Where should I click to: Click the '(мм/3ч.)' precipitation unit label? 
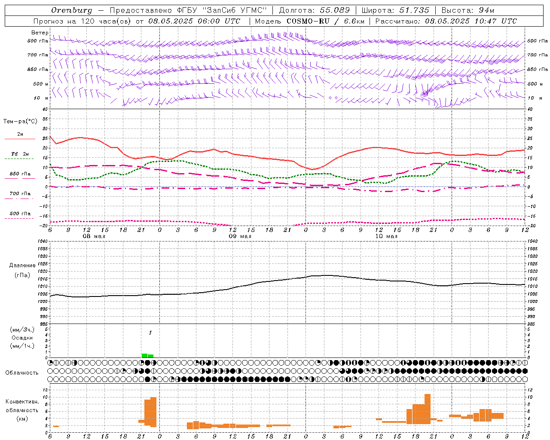pos(22,330)
